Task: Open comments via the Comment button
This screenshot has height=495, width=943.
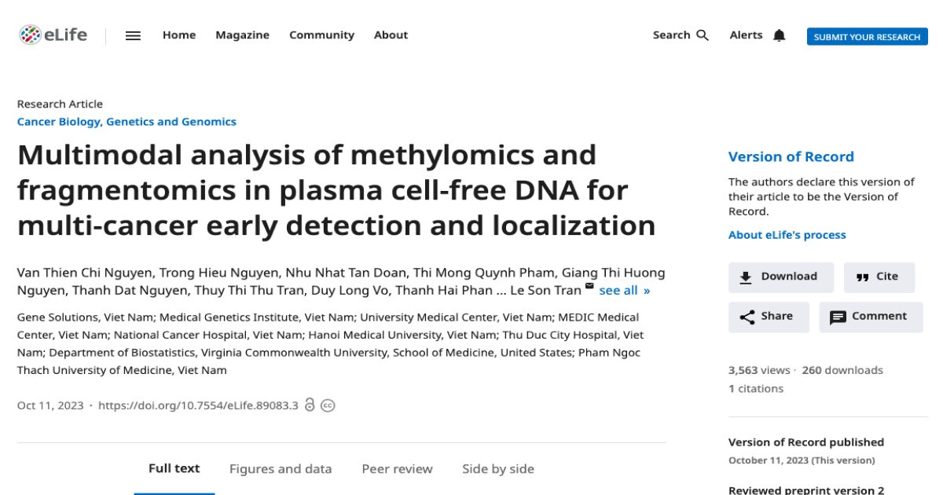Action: (871, 317)
